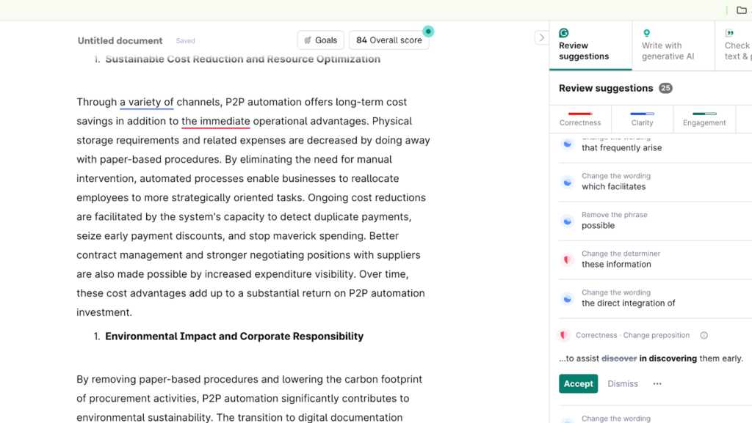
Task: Click the icon next to 'the direct integration of'
Action: pos(567,298)
